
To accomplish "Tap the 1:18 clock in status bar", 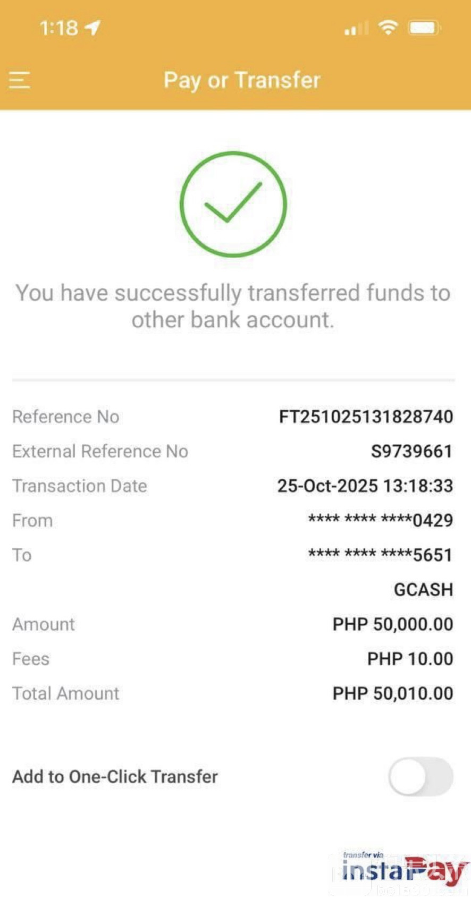I will tap(58, 28).
